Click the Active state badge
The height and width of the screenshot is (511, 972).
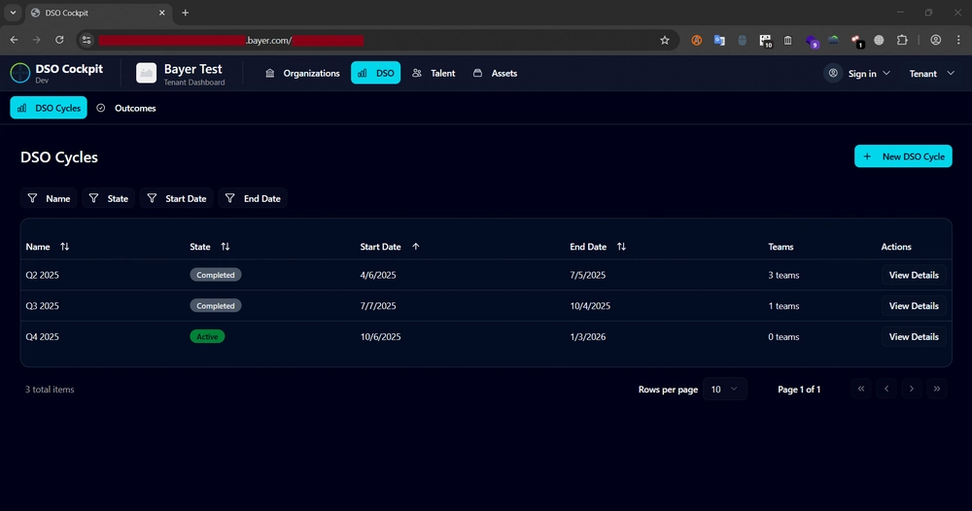point(207,337)
